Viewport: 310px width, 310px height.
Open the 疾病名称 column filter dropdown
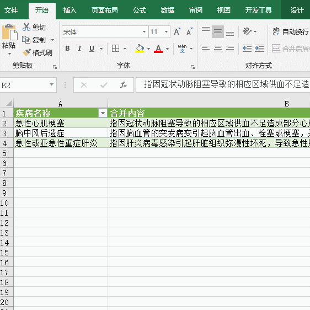103,113
